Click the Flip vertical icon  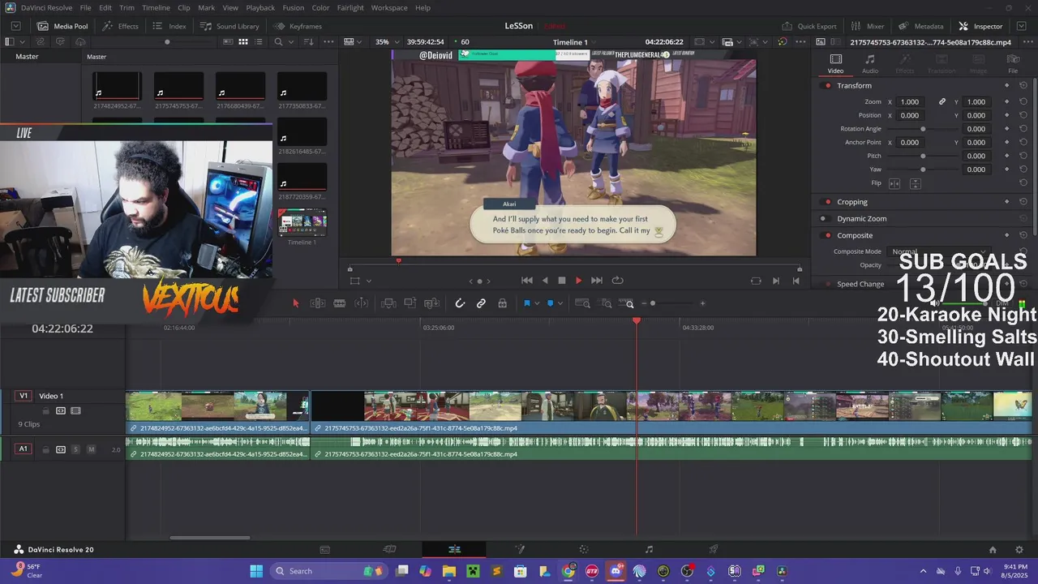coord(916,183)
